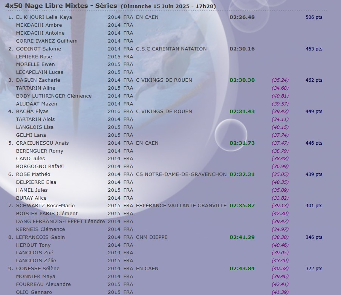Select swimmer CRACIUNESCU Anaïs

[x=42, y=143]
